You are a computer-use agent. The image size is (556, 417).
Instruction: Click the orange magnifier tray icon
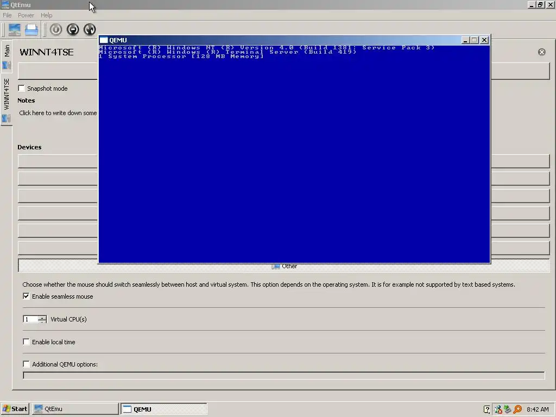(517, 409)
